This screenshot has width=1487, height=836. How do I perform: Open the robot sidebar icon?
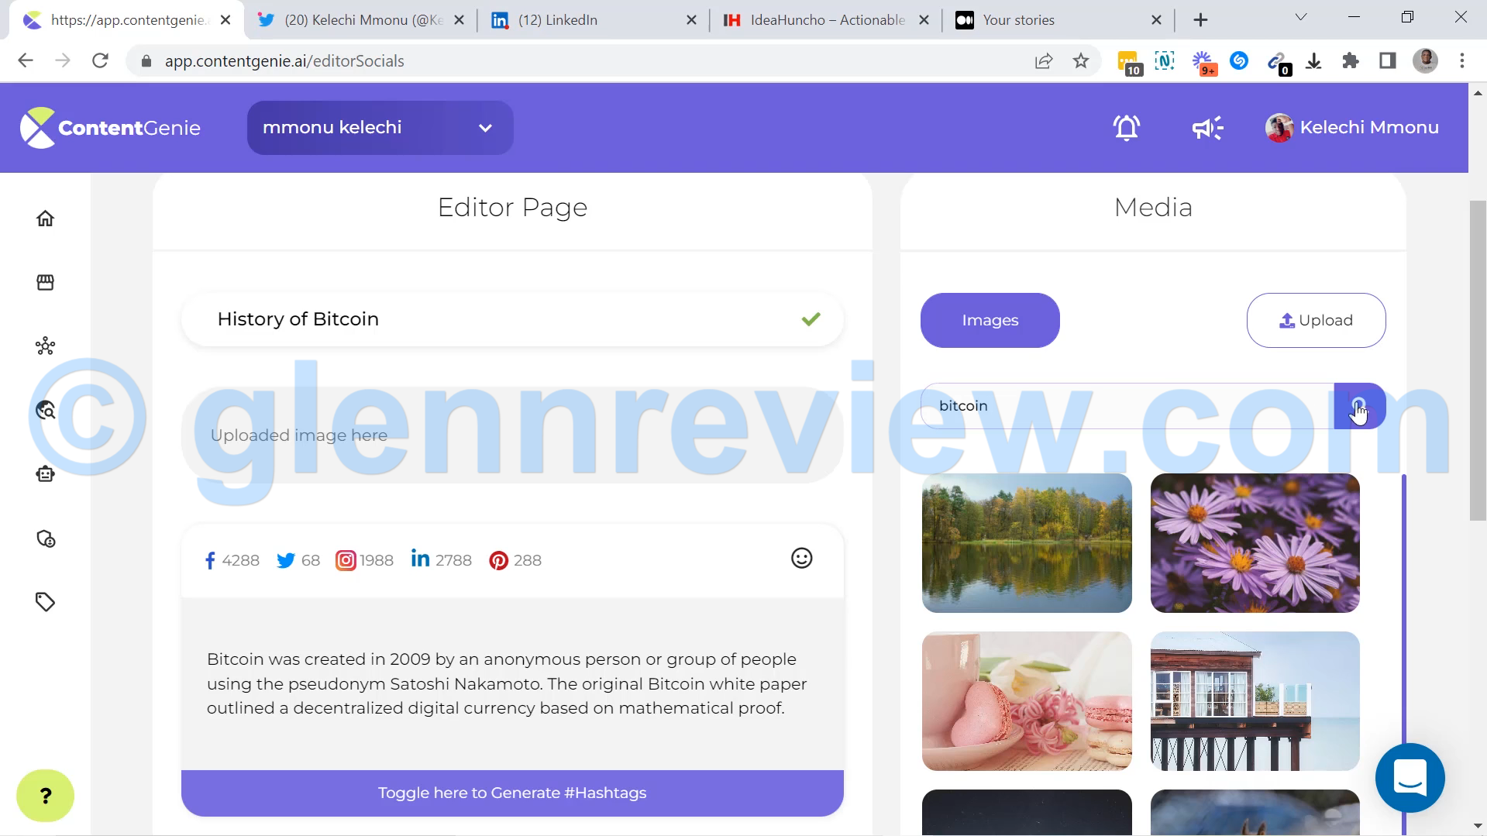(x=45, y=474)
